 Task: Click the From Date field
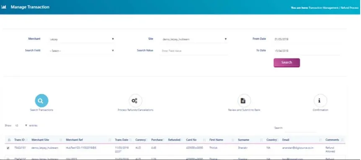tap(307, 39)
